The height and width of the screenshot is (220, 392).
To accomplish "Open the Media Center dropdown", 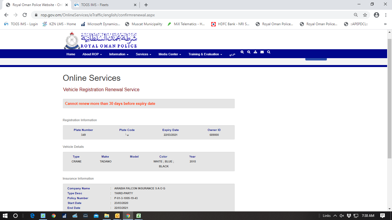I will pos(170,54).
